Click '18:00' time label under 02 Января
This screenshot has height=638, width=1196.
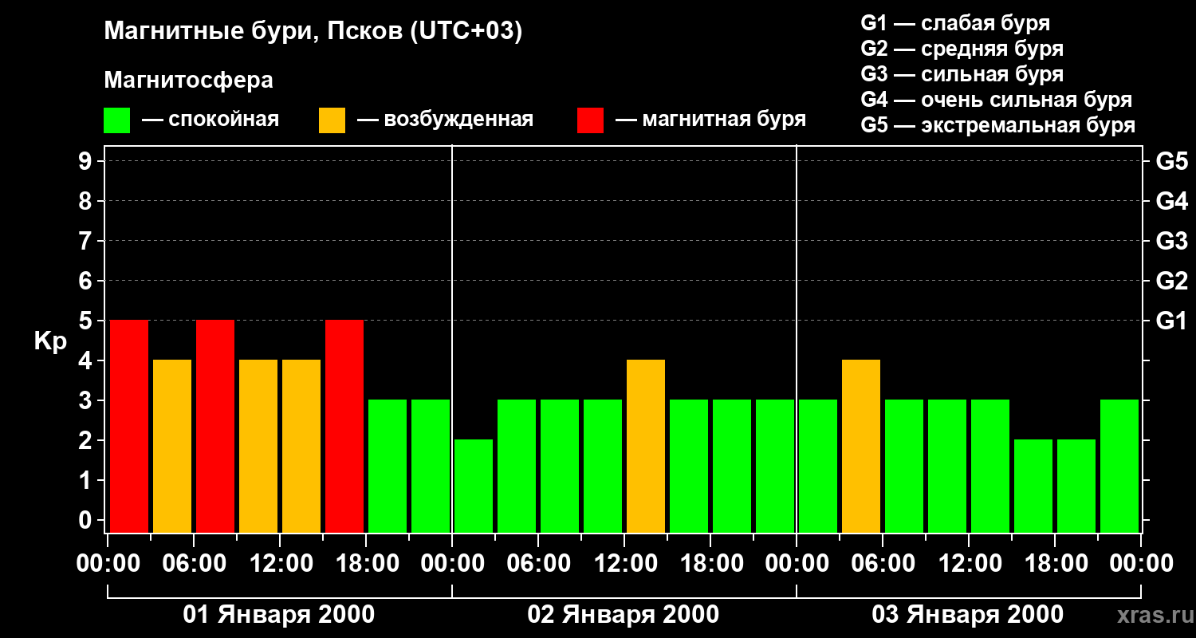tap(710, 564)
